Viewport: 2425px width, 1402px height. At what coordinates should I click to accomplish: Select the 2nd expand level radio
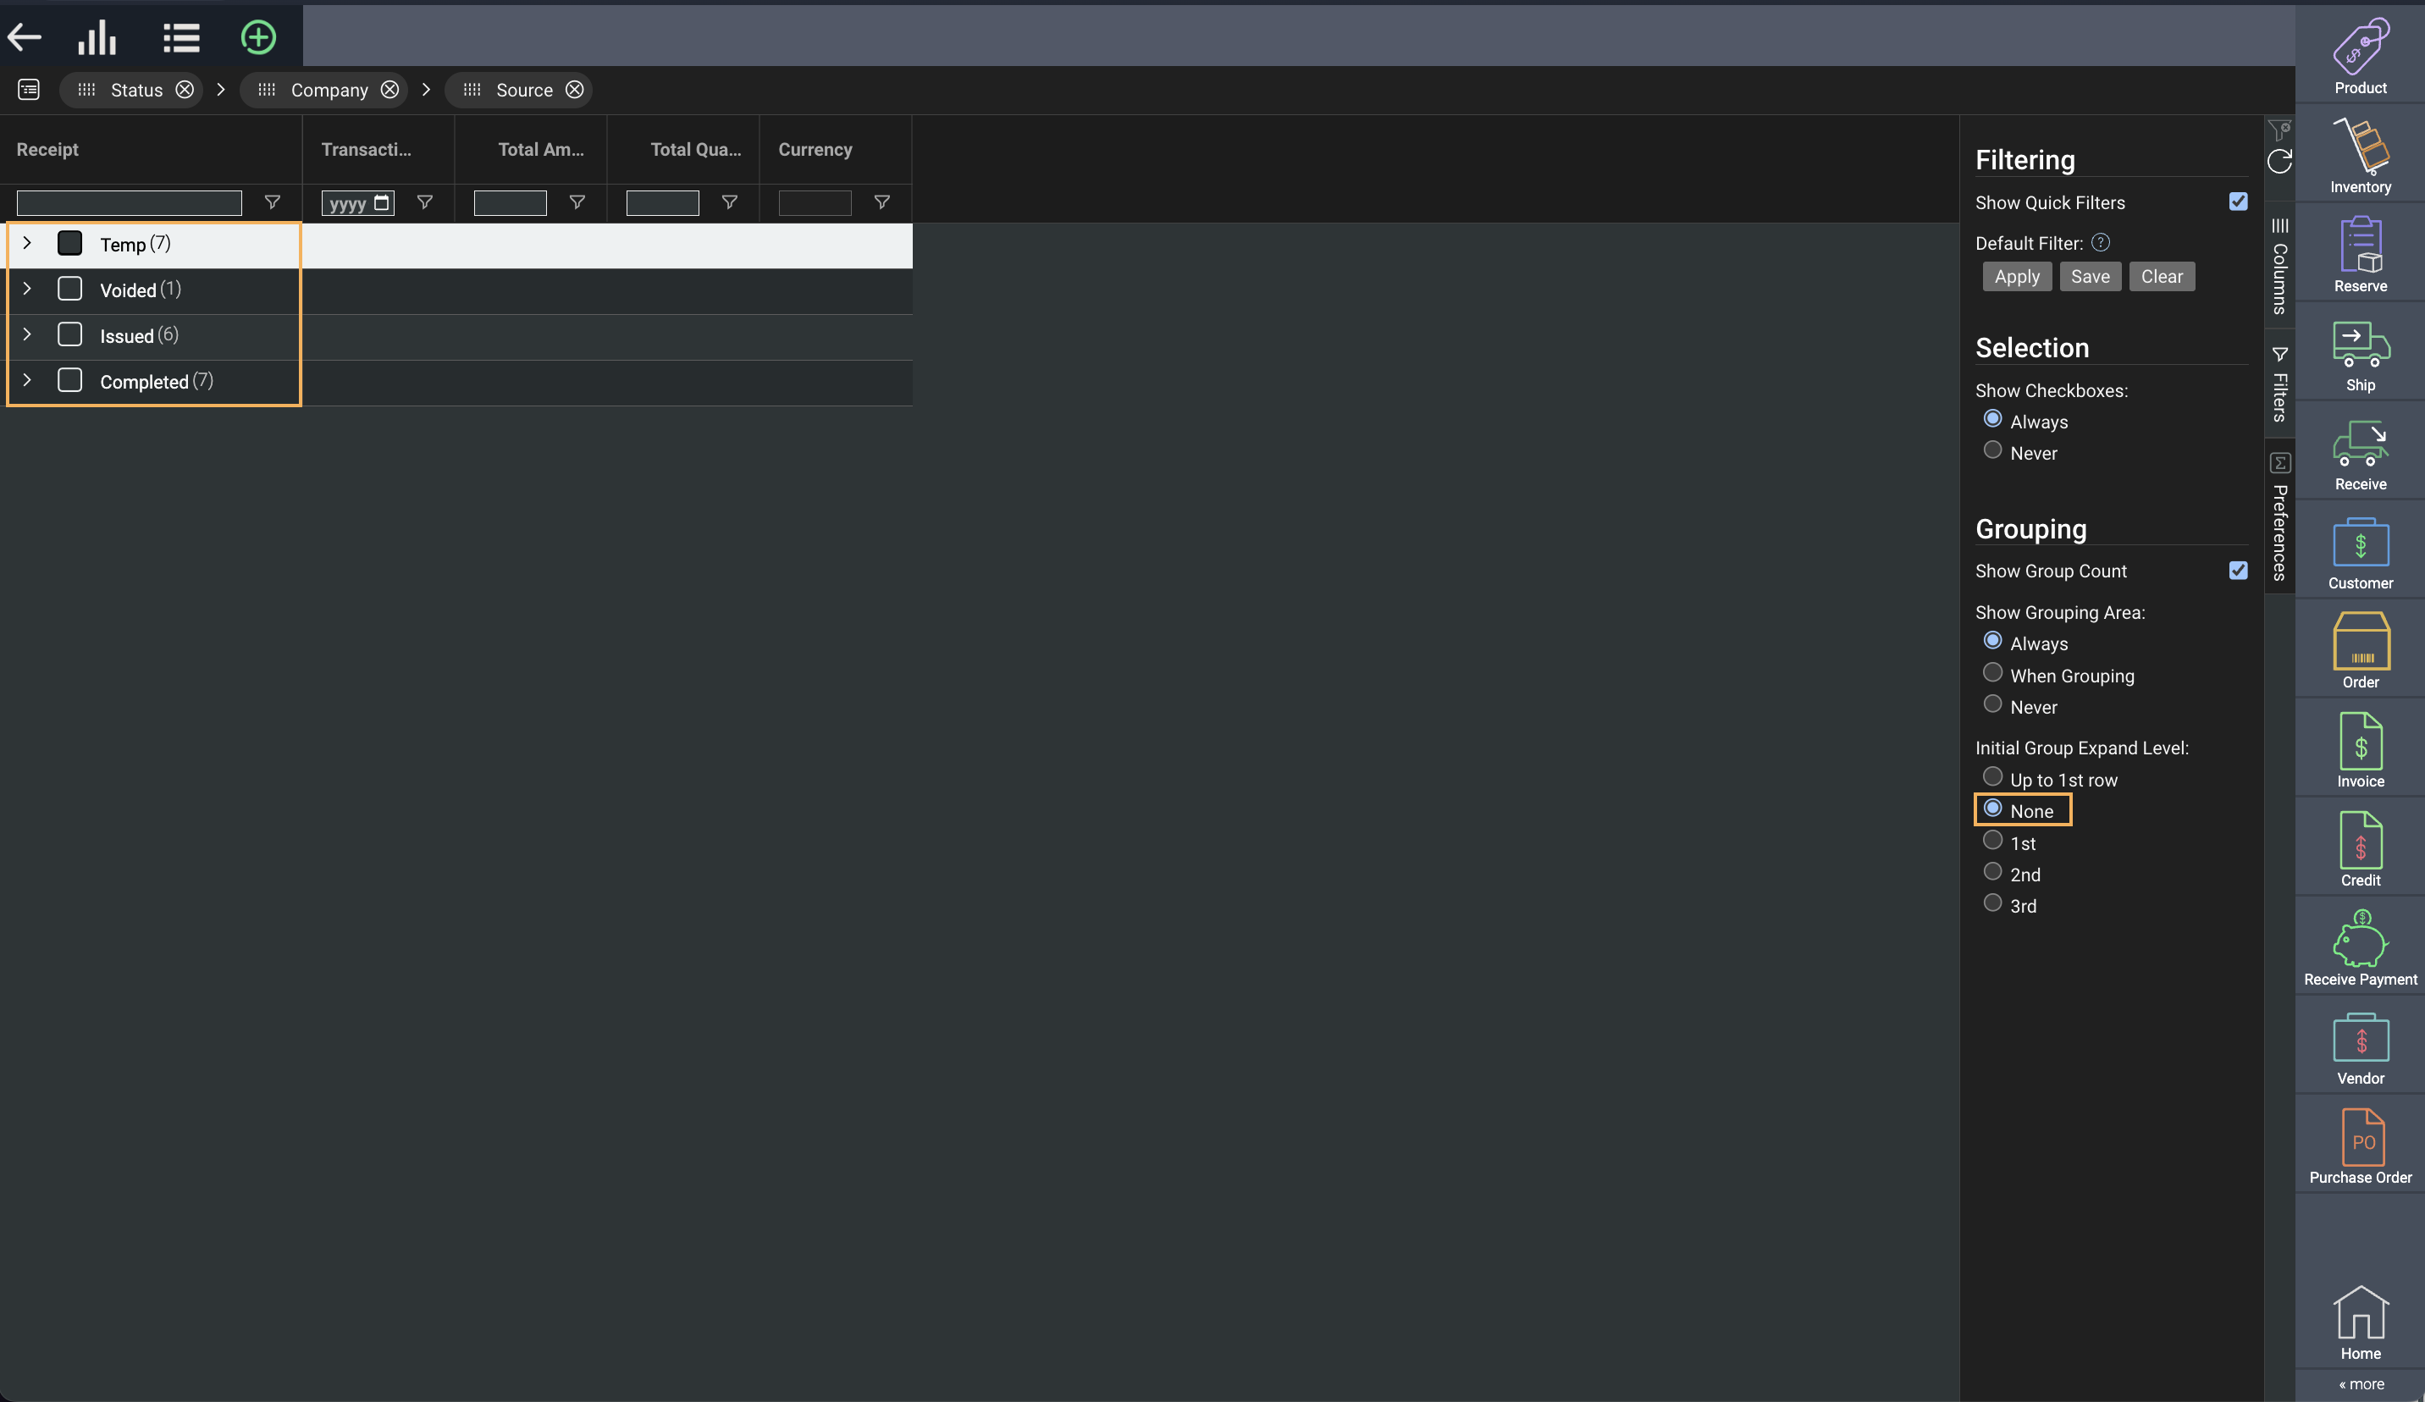[1992, 872]
